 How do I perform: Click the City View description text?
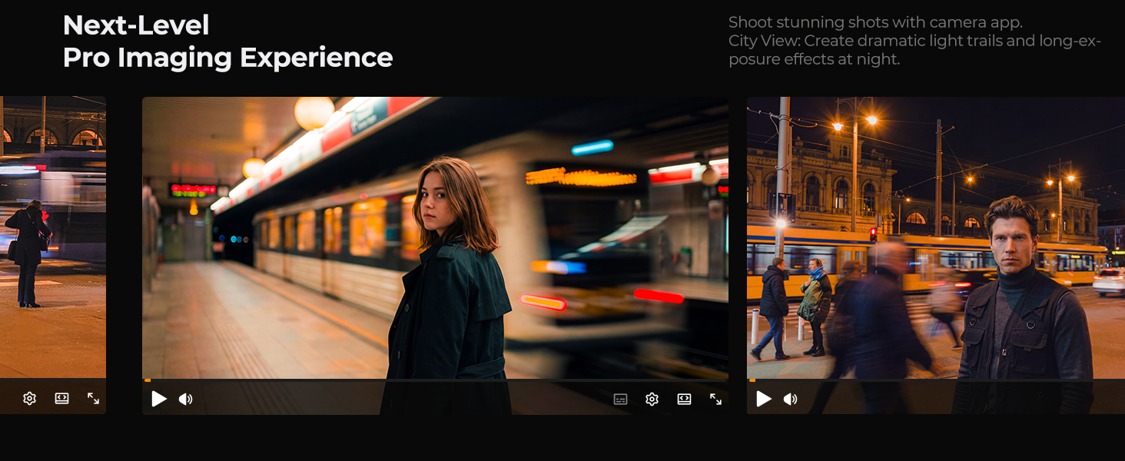pyautogui.click(x=914, y=50)
